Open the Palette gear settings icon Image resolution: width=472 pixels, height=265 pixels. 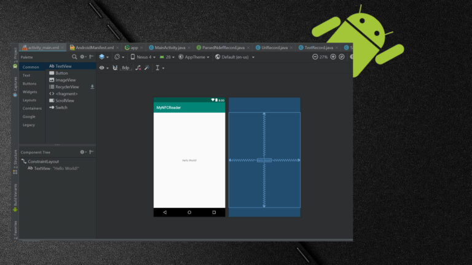click(83, 57)
